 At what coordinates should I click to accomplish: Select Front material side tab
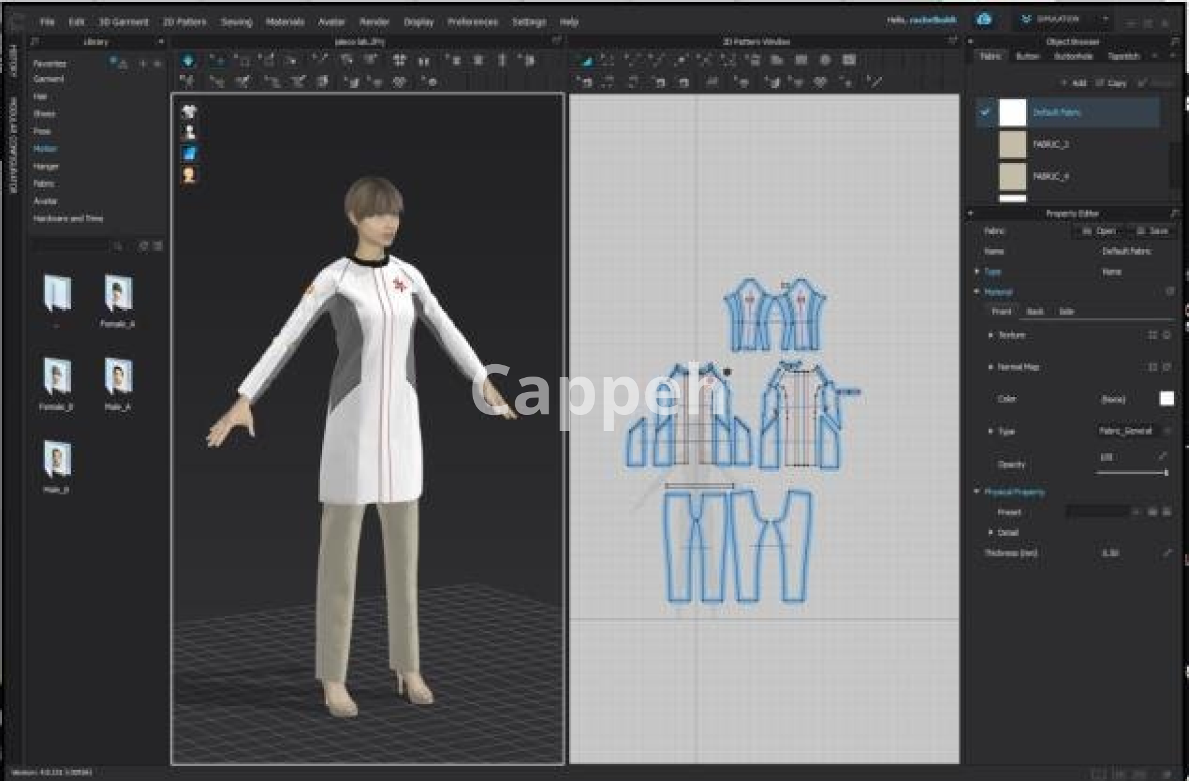pos(1001,312)
